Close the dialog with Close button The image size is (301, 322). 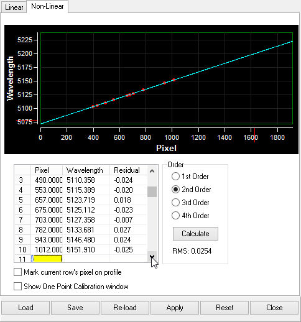tap(274, 308)
